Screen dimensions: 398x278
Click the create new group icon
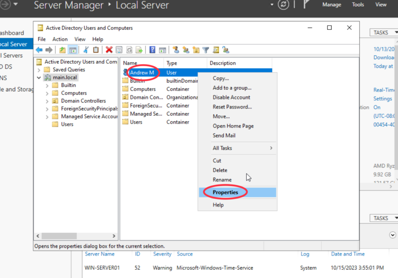click(x=186, y=50)
